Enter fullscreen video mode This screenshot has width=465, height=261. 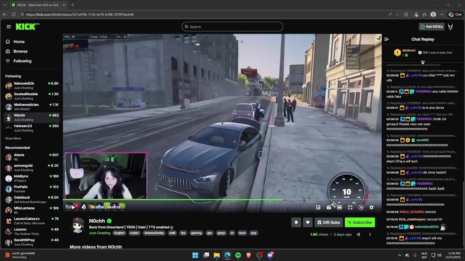pyautogui.click(x=350, y=207)
